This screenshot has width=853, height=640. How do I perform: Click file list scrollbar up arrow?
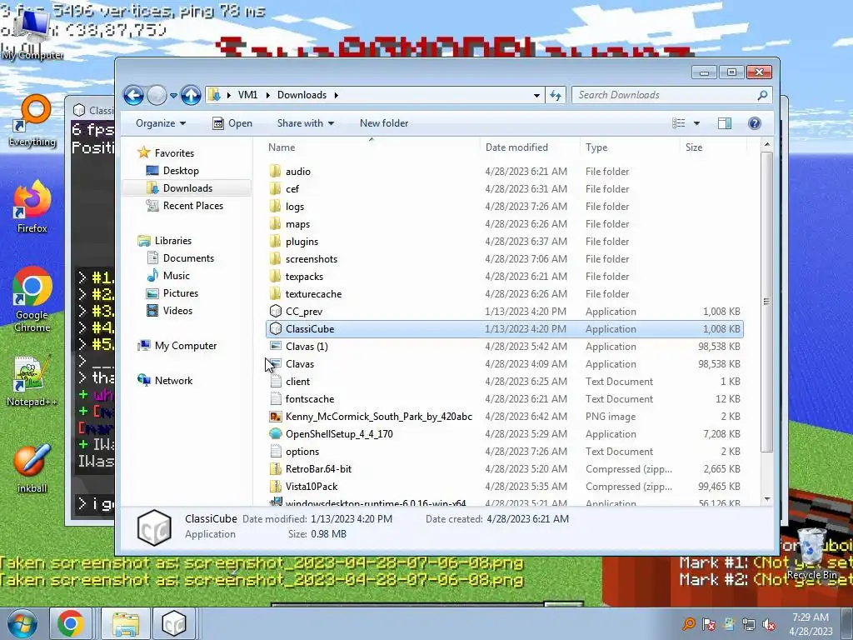[x=767, y=145]
